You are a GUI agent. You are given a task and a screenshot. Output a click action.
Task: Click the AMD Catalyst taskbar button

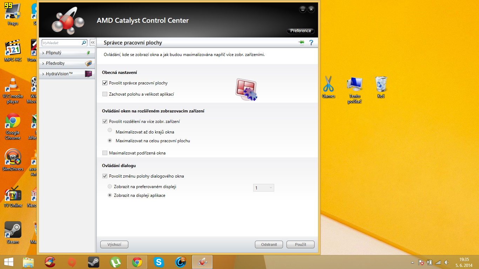[202, 262]
